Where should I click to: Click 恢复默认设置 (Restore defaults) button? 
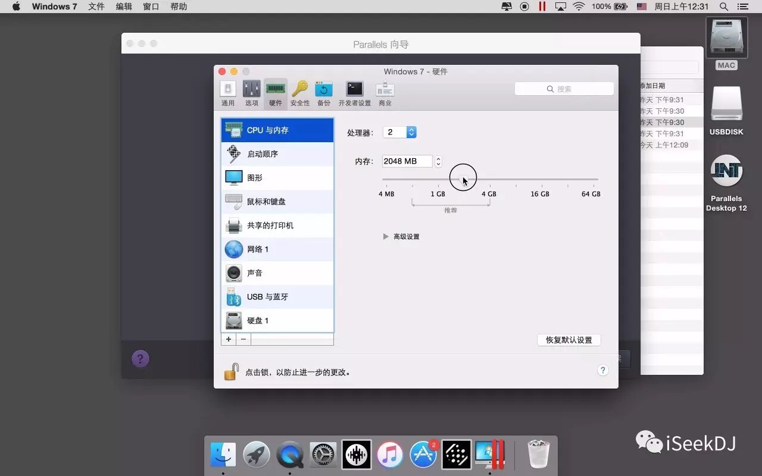click(x=569, y=340)
